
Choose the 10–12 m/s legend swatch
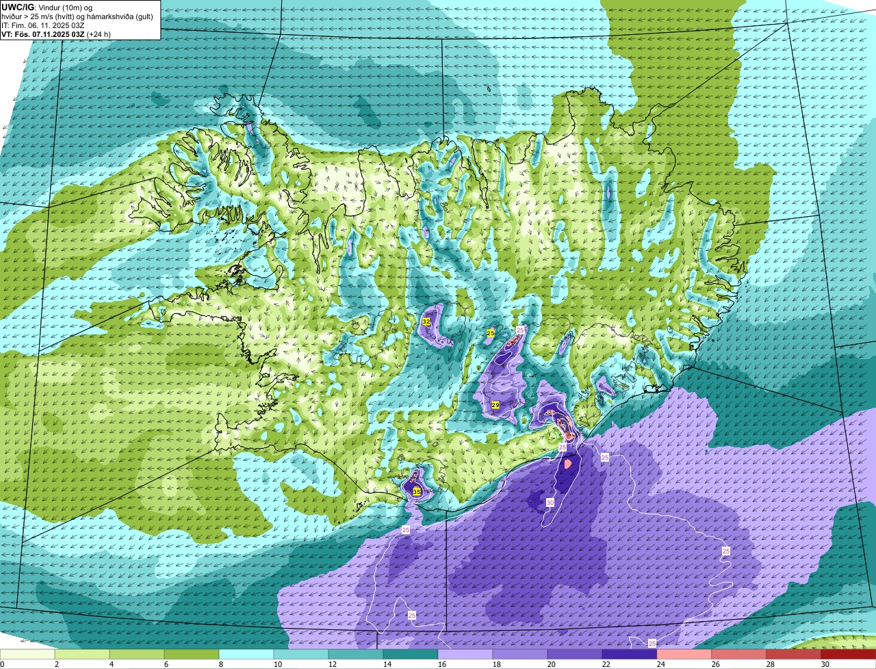pos(301,655)
